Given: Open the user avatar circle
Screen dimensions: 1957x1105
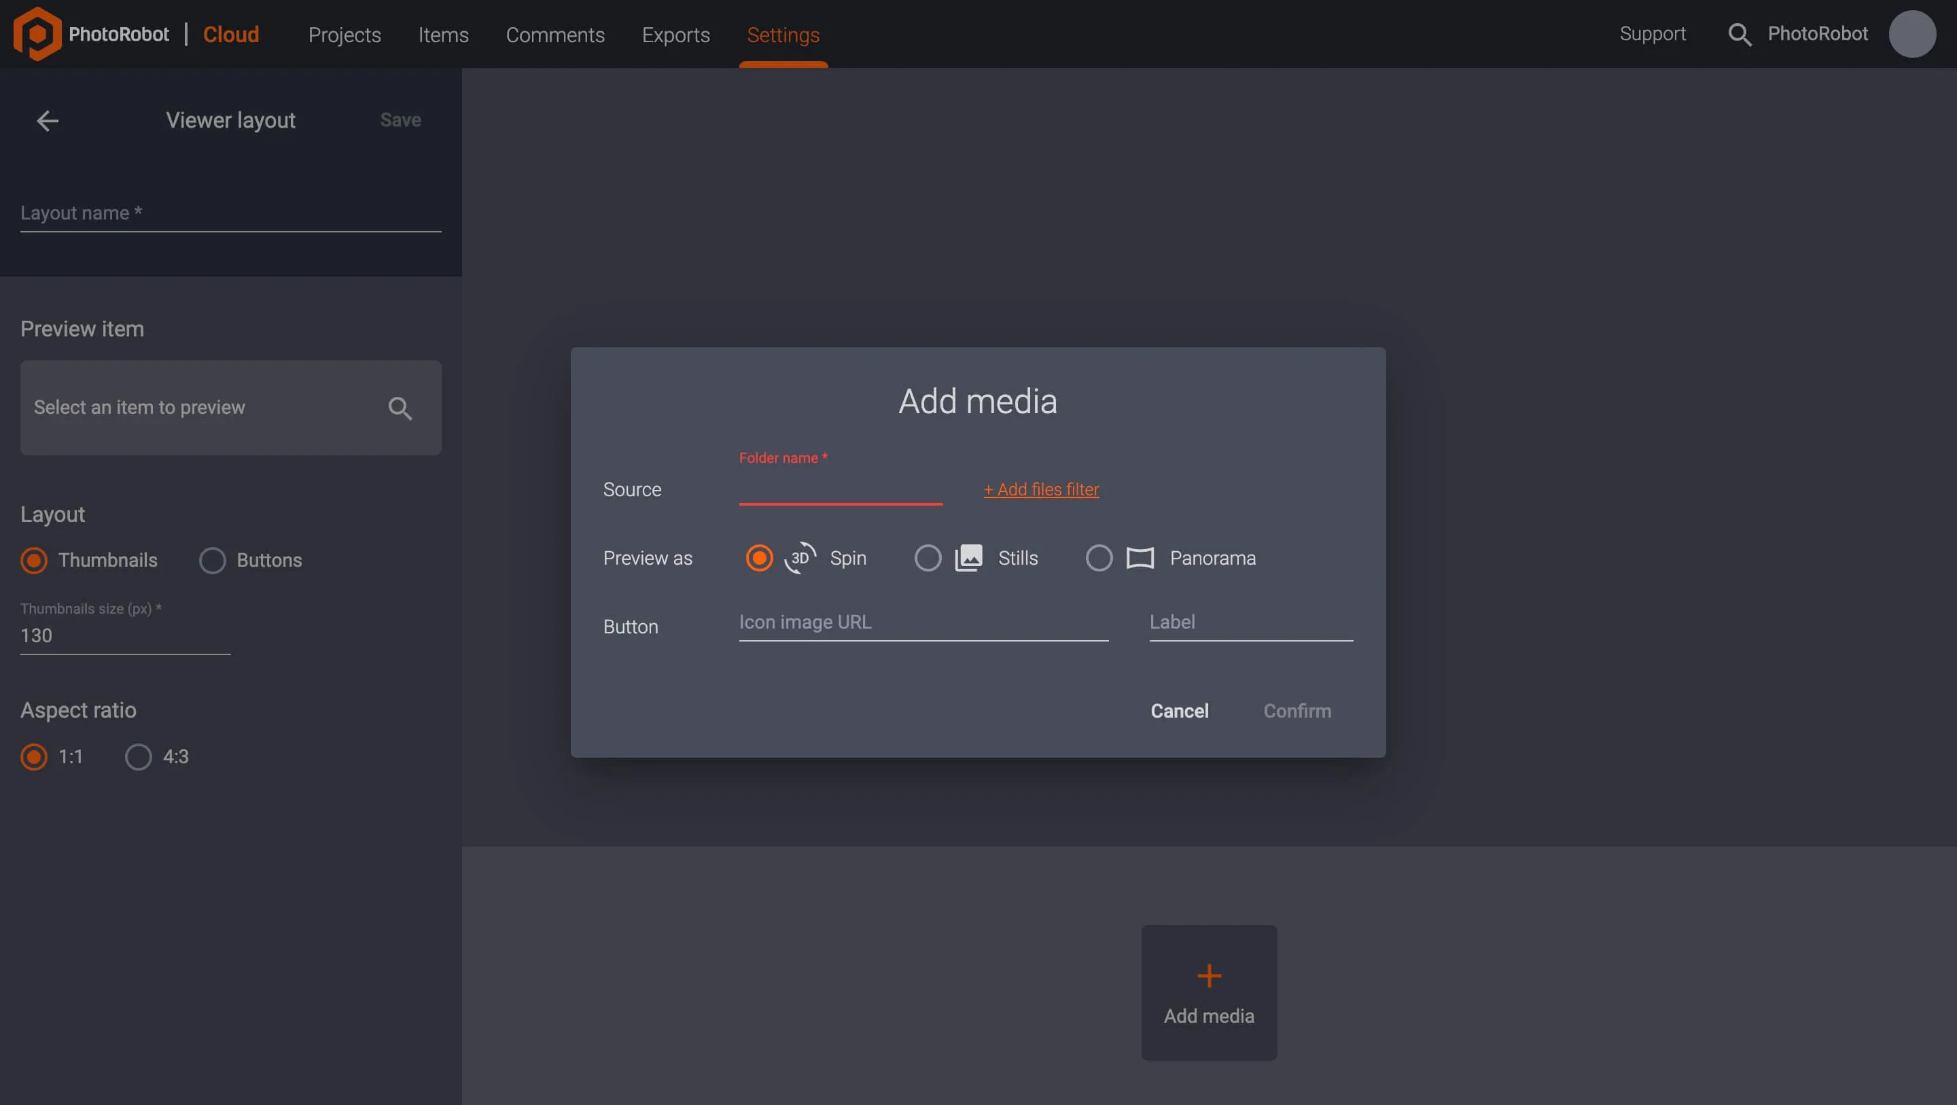Looking at the screenshot, I should click(1911, 33).
